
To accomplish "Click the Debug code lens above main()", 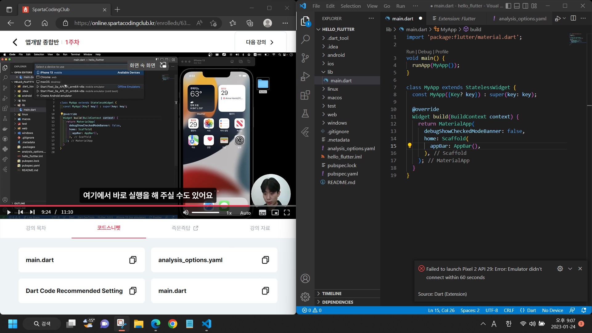I will click(x=425, y=52).
